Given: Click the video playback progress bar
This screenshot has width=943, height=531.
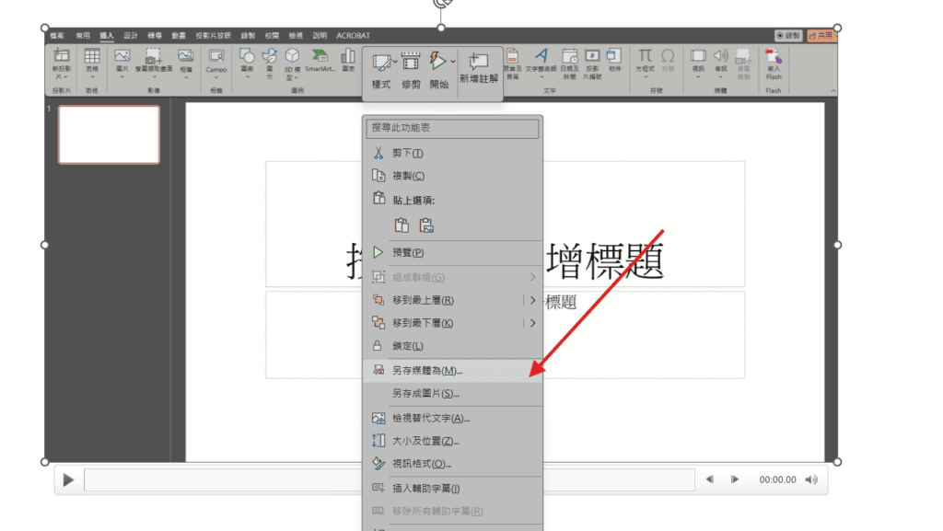Looking at the screenshot, I should pyautogui.click(x=389, y=479).
